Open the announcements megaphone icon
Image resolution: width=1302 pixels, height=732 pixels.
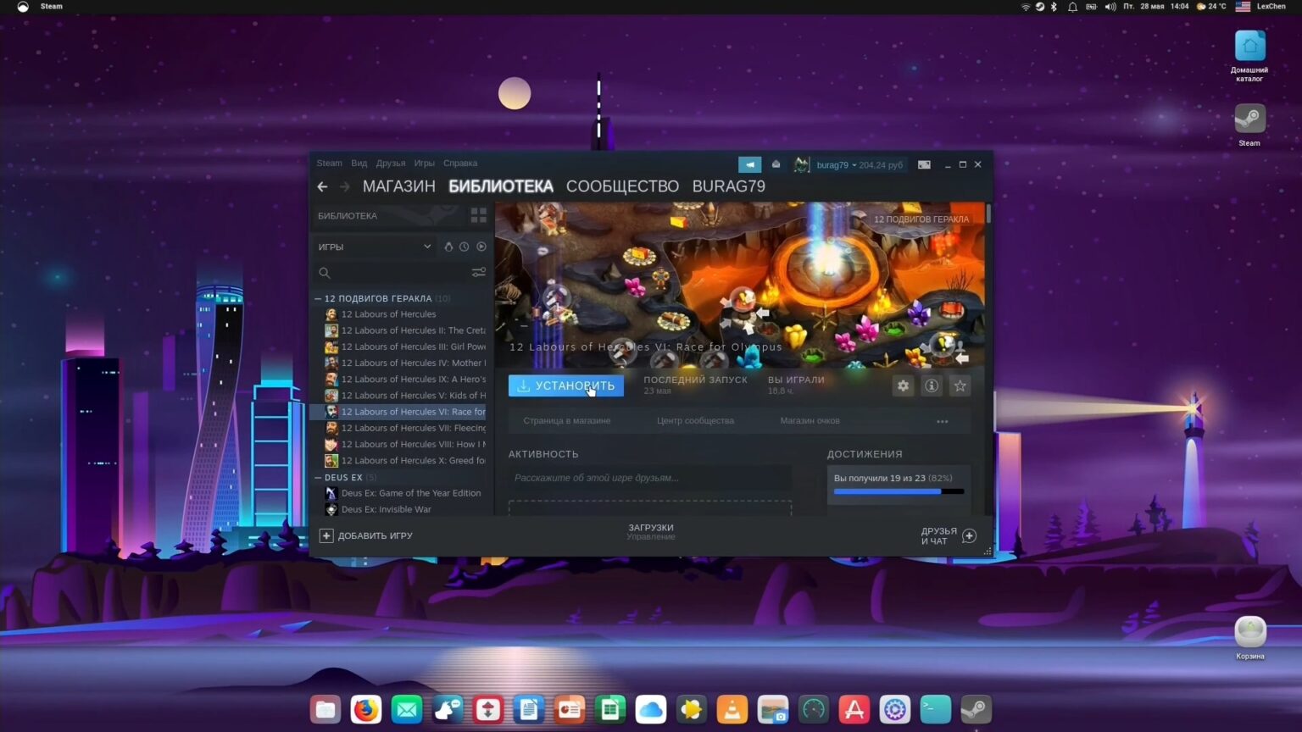tap(750, 164)
